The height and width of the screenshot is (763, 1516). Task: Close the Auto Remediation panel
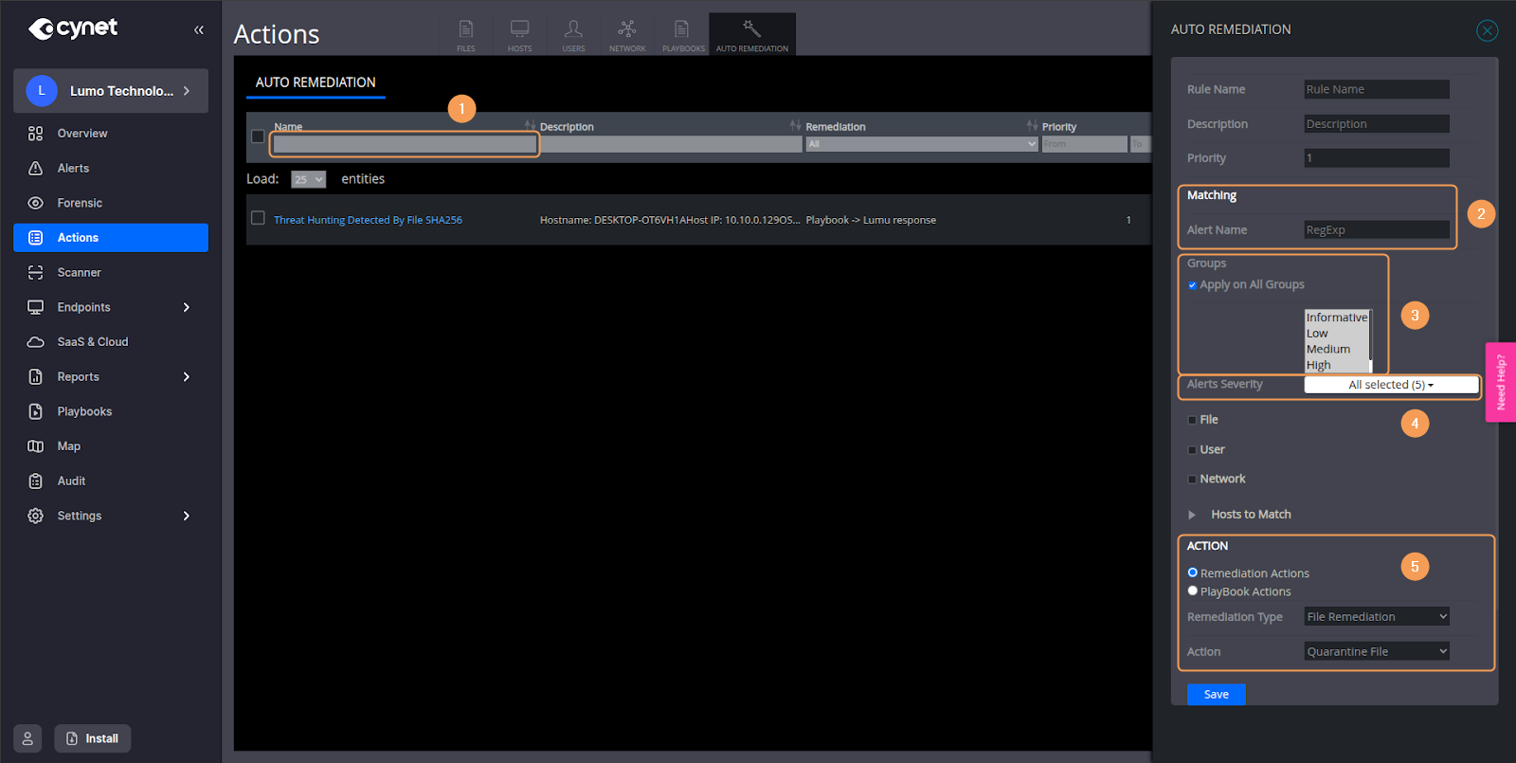(1487, 30)
